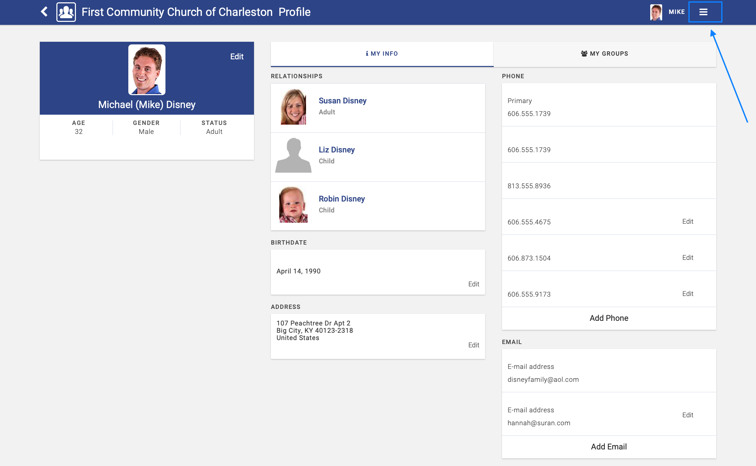The width and height of the screenshot is (756, 466).
Task: Click Mike's avatar in top bar
Action: 656,12
